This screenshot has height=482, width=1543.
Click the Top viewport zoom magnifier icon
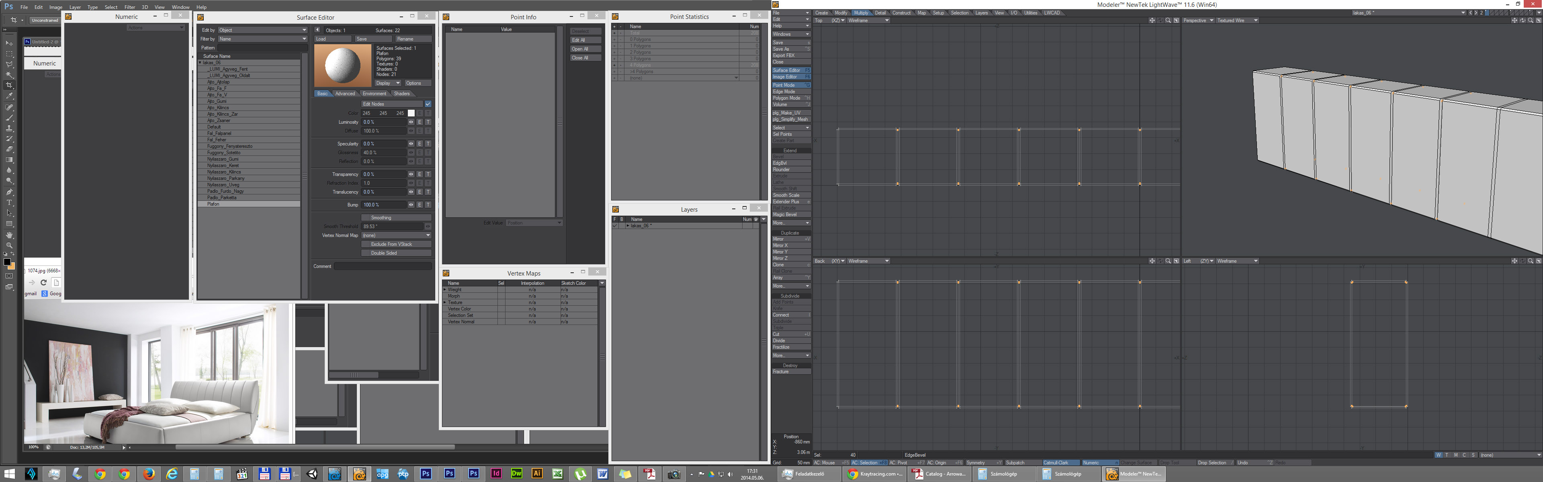(x=1168, y=20)
